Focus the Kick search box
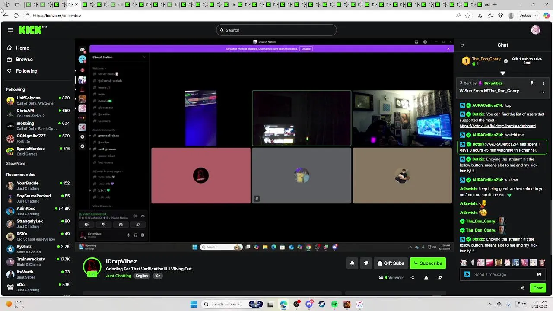Image resolution: width=553 pixels, height=311 pixels. (x=276, y=30)
